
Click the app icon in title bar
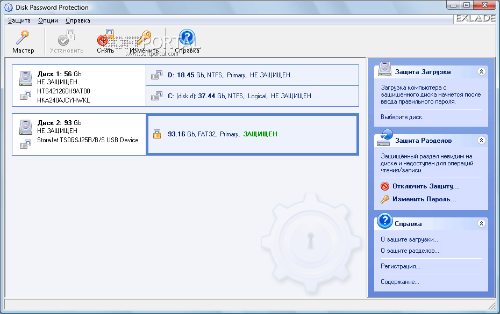[8, 8]
